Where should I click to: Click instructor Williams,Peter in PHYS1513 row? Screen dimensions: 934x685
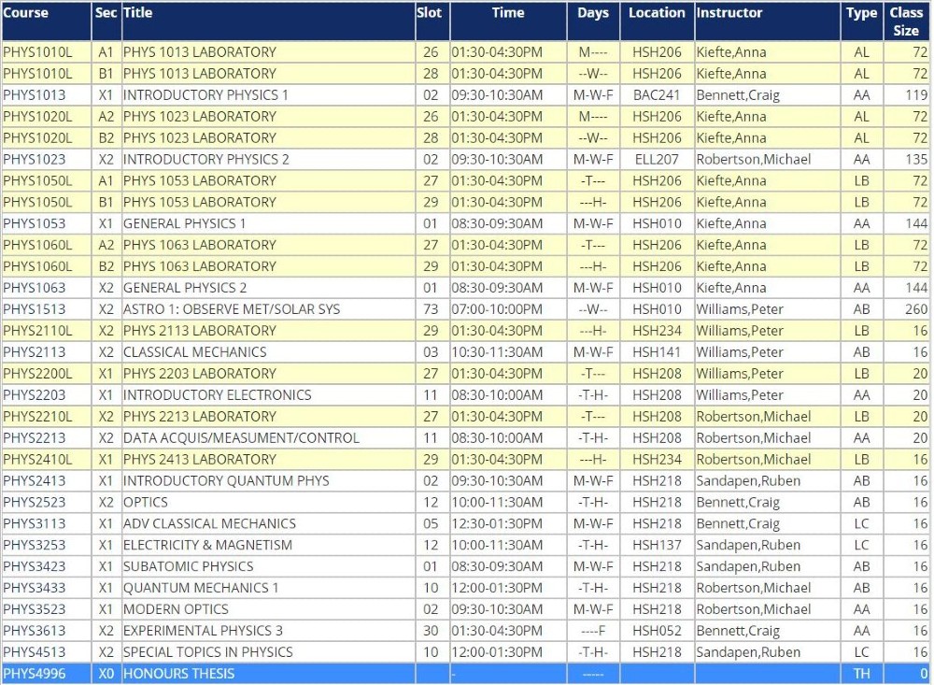tap(740, 309)
